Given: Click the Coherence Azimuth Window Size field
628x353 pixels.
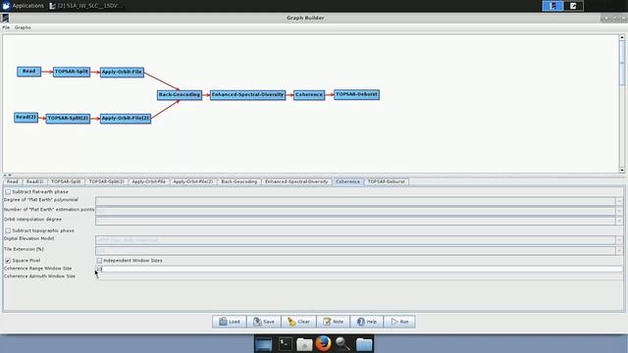Looking at the screenshot, I should [359, 277].
